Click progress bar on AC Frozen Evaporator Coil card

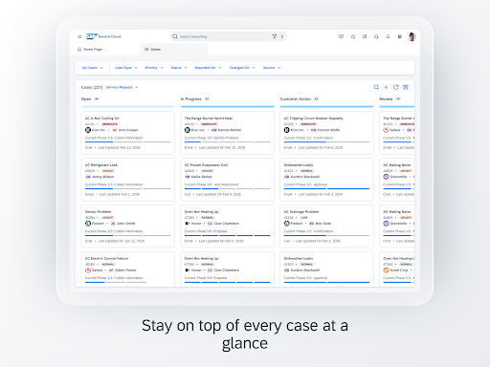click(x=227, y=189)
